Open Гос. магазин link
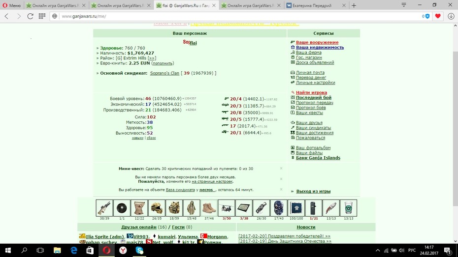Image resolution: width=458 pixels, height=257 pixels. point(309,57)
